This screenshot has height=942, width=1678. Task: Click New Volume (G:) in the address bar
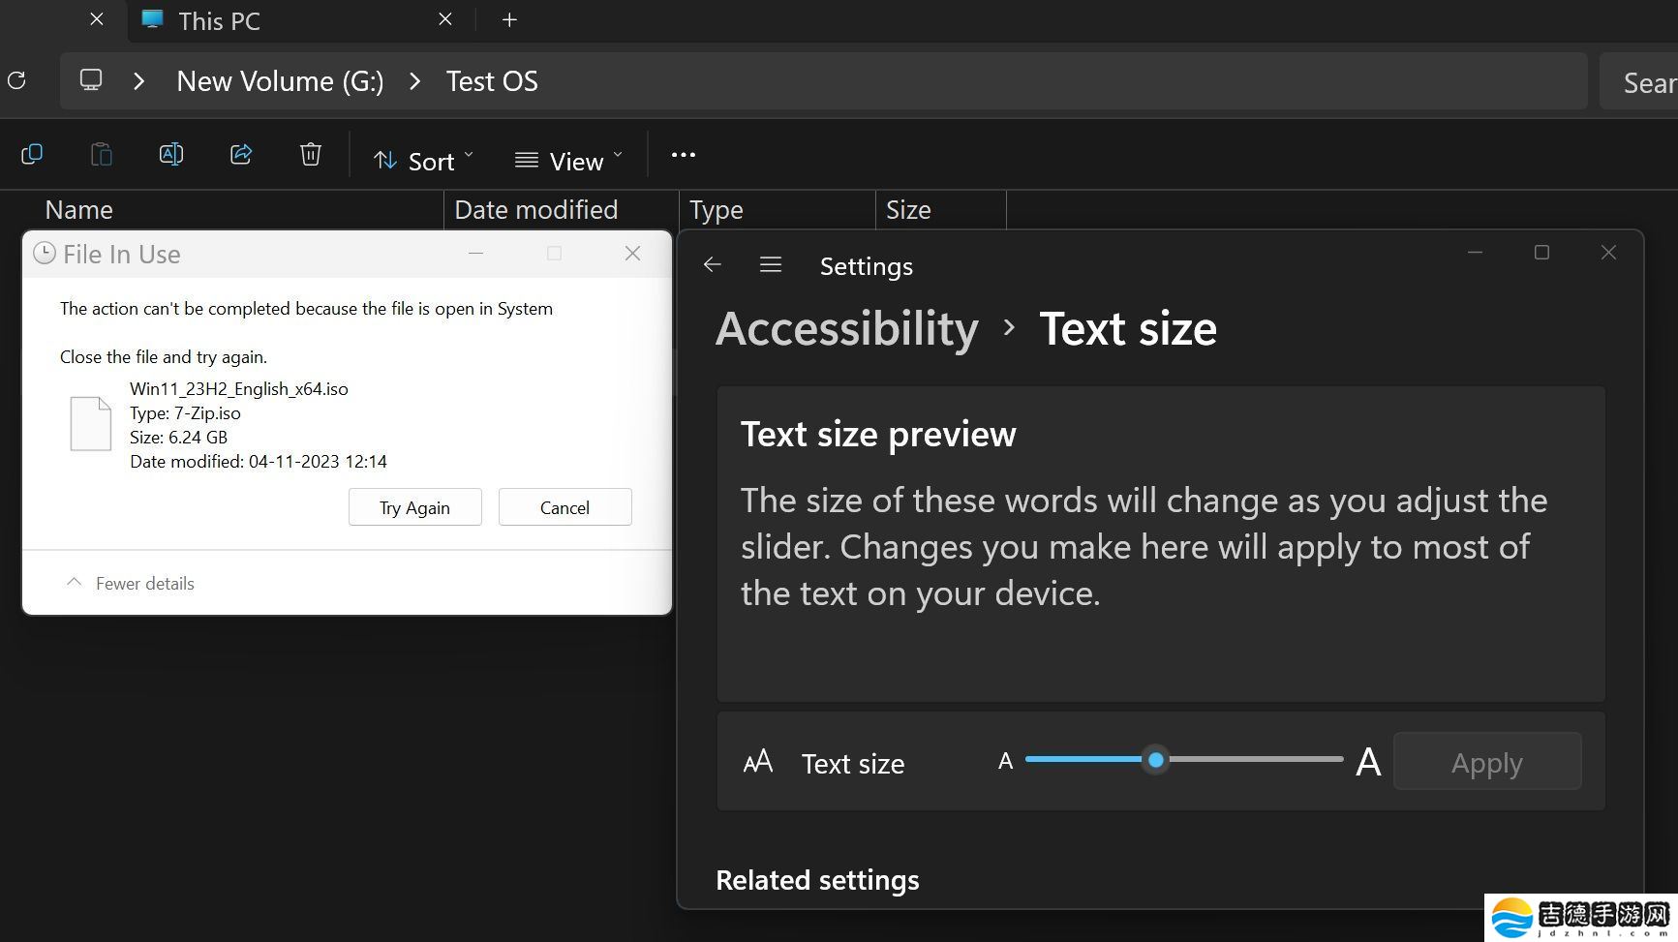click(x=280, y=81)
